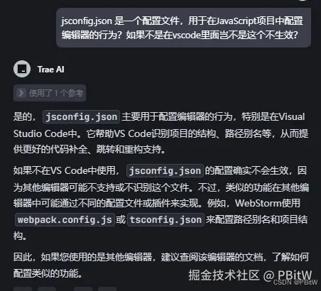Click the Trae AI avatar icon
The height and width of the screenshot is (291, 321).
(22, 69)
